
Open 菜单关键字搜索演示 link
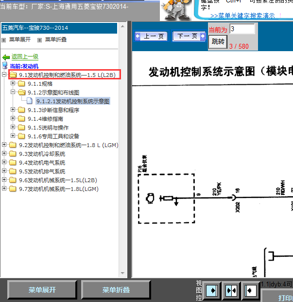coord(242,16)
